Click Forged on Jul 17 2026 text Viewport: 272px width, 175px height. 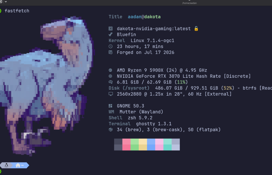[x=145, y=52]
